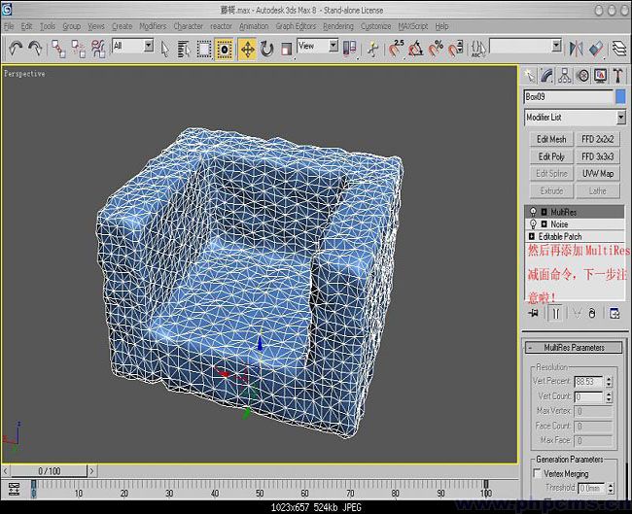Screen dimensions: 632x514
Task: Open the Modifier List dropdown
Action: click(621, 118)
